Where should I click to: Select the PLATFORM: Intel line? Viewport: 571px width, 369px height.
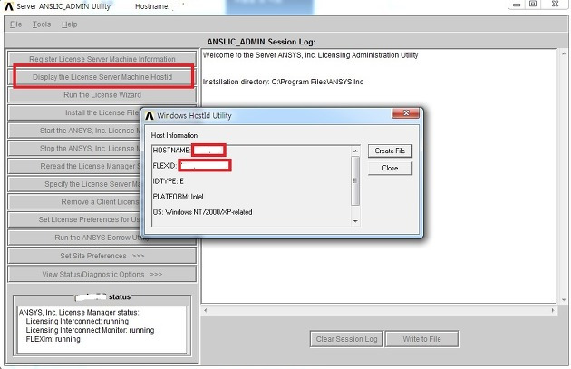(x=178, y=197)
